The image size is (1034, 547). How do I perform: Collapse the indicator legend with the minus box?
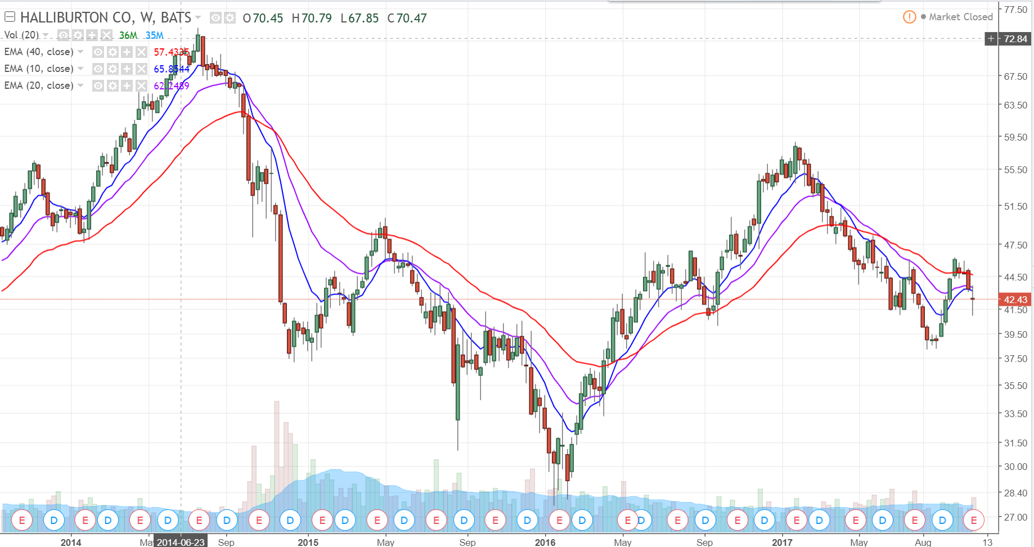[x=10, y=17]
